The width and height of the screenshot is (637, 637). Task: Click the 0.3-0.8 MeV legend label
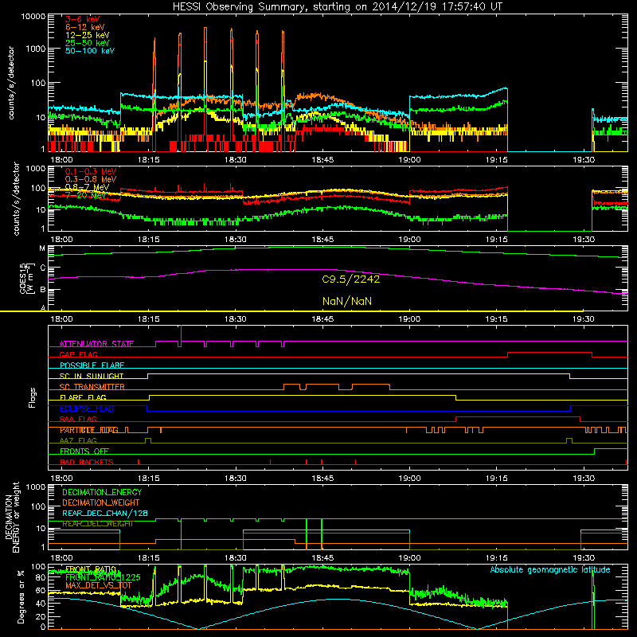[91, 179]
